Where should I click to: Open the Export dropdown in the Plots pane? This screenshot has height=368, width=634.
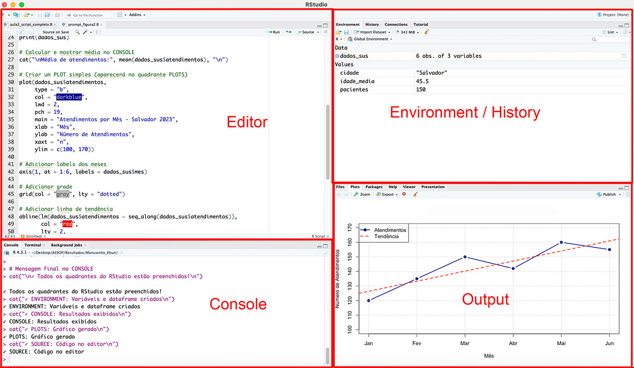(387, 195)
